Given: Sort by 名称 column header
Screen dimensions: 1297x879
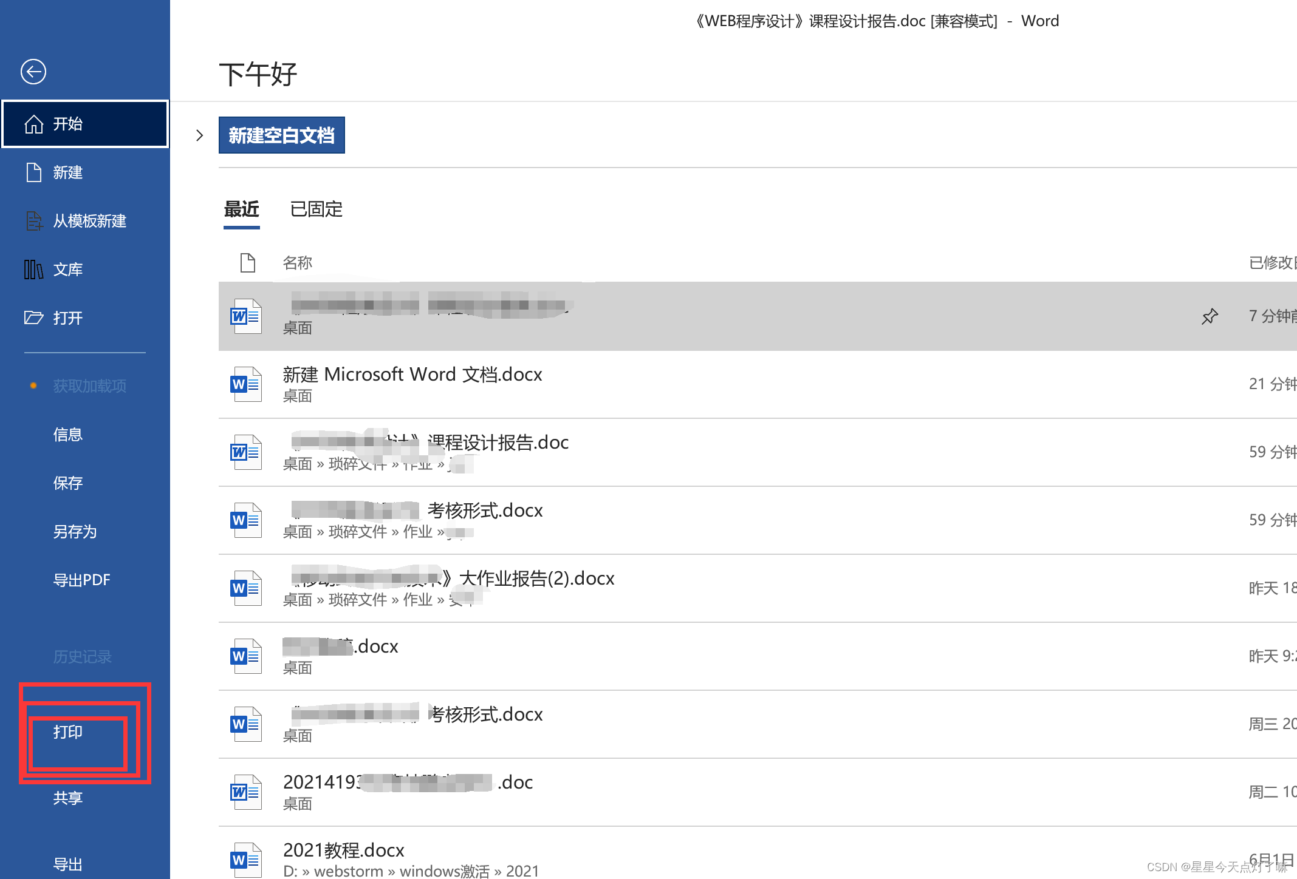Looking at the screenshot, I should [x=297, y=263].
